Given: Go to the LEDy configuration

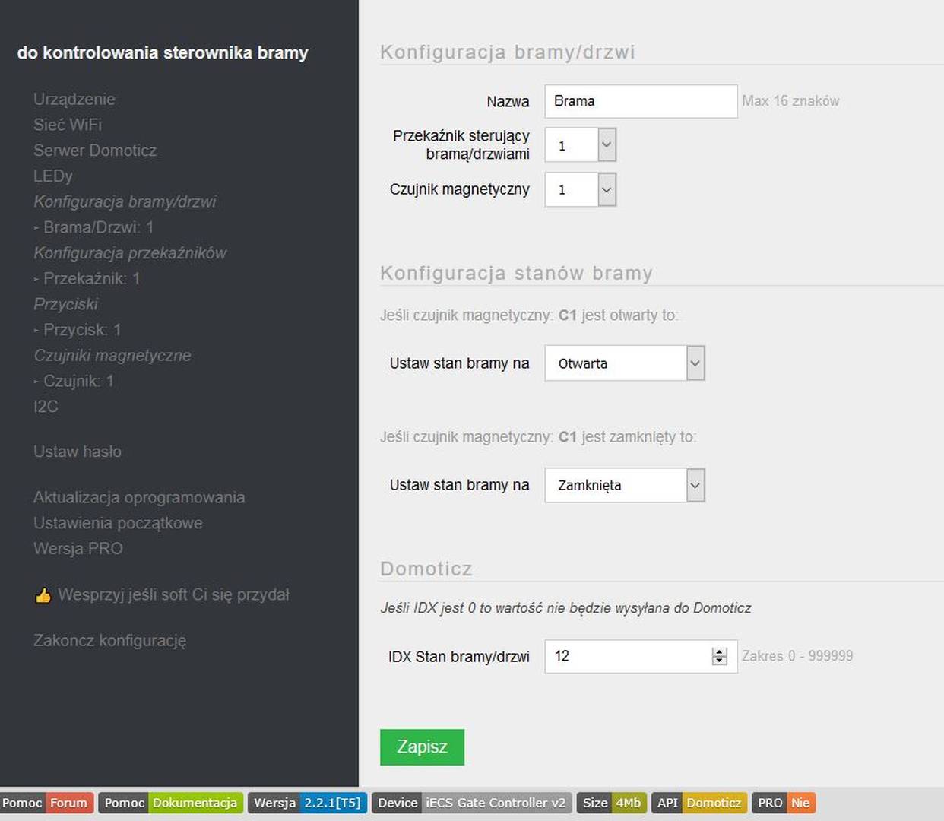Looking at the screenshot, I should (53, 176).
